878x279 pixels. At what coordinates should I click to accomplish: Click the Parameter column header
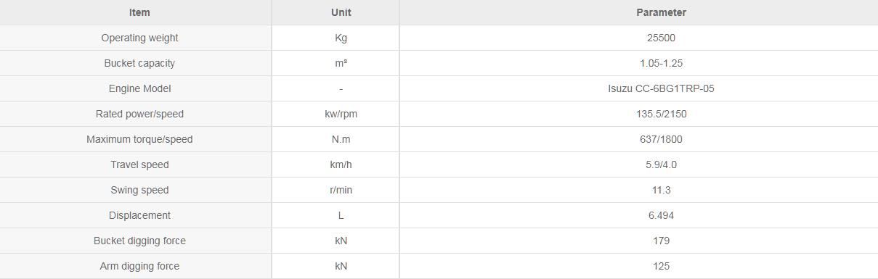click(x=661, y=12)
